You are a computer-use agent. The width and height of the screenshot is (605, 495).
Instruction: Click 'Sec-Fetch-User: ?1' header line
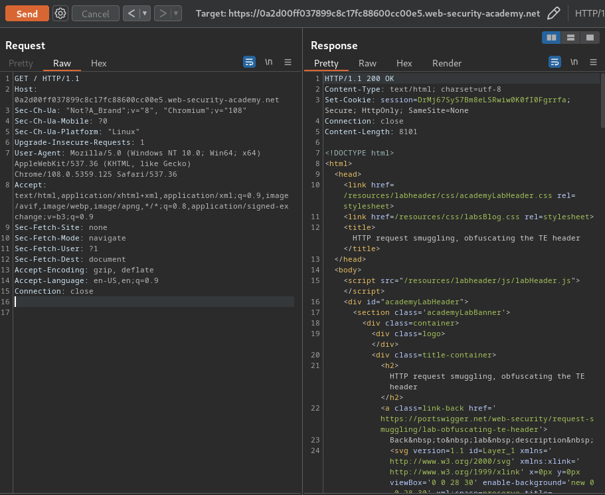(x=56, y=248)
